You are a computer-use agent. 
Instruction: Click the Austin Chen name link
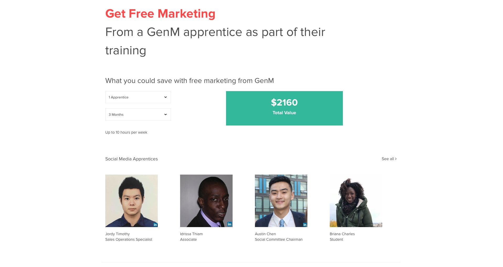click(x=265, y=234)
